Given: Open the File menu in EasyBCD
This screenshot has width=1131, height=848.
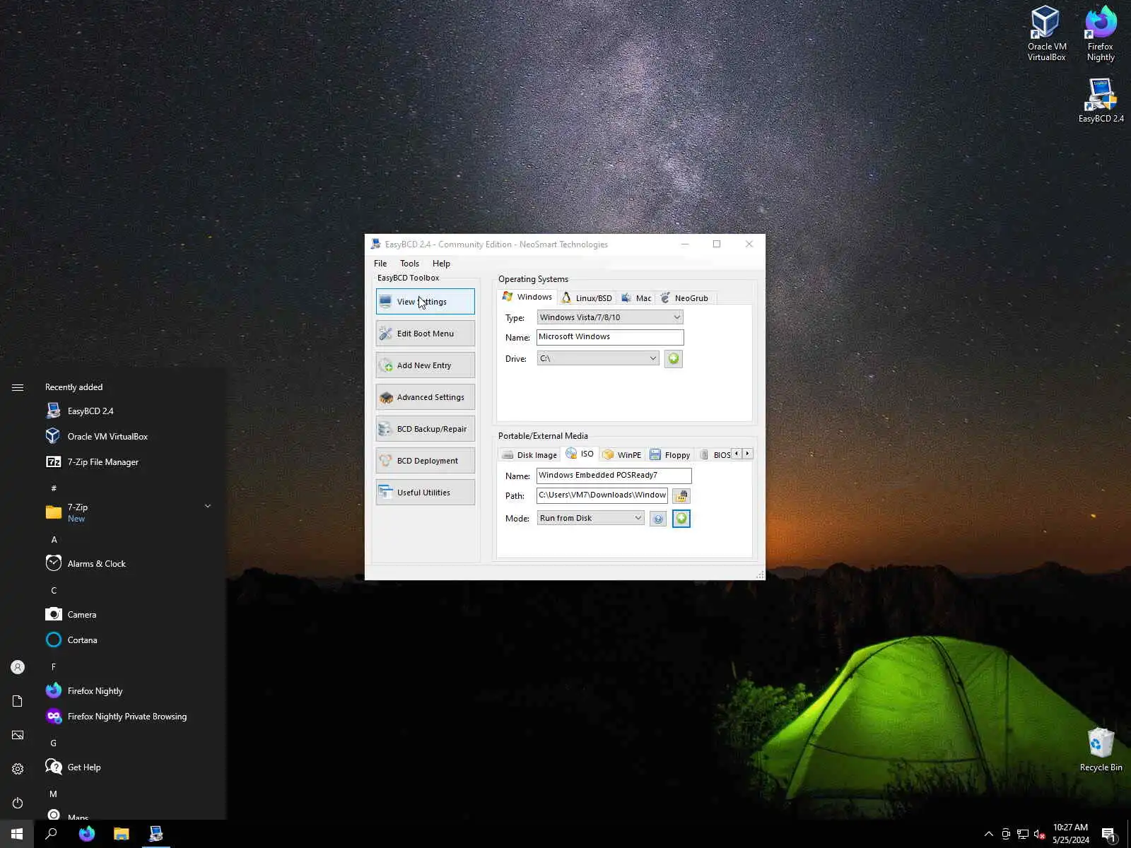Looking at the screenshot, I should pos(380,264).
